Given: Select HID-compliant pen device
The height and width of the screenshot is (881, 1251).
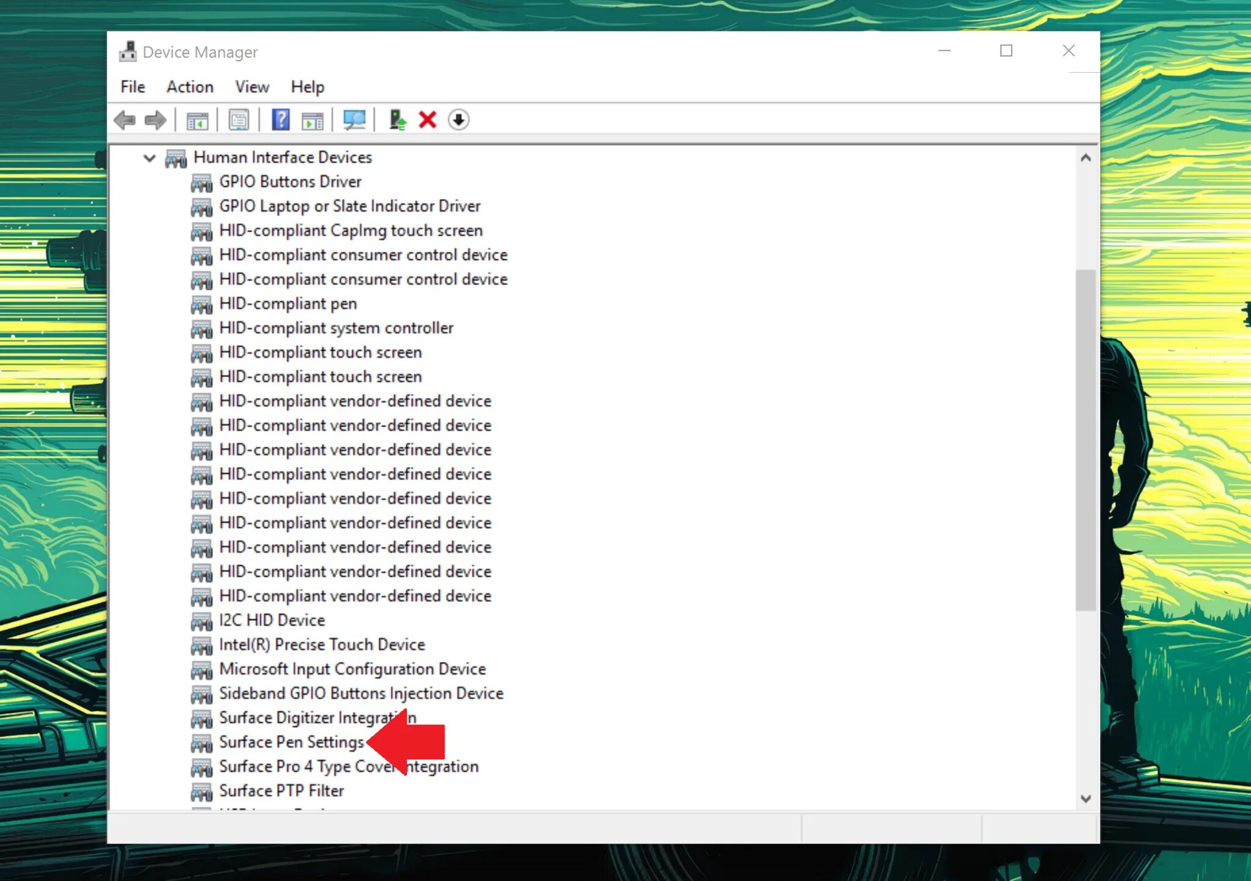Looking at the screenshot, I should (x=288, y=304).
